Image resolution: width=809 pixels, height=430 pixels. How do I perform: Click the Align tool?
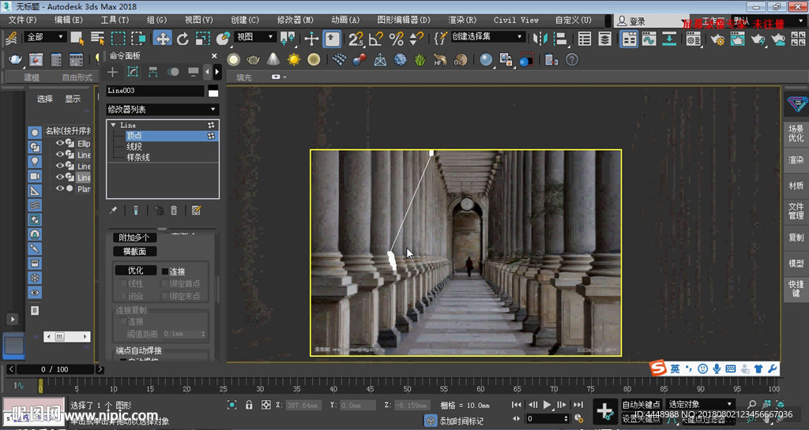(560, 39)
